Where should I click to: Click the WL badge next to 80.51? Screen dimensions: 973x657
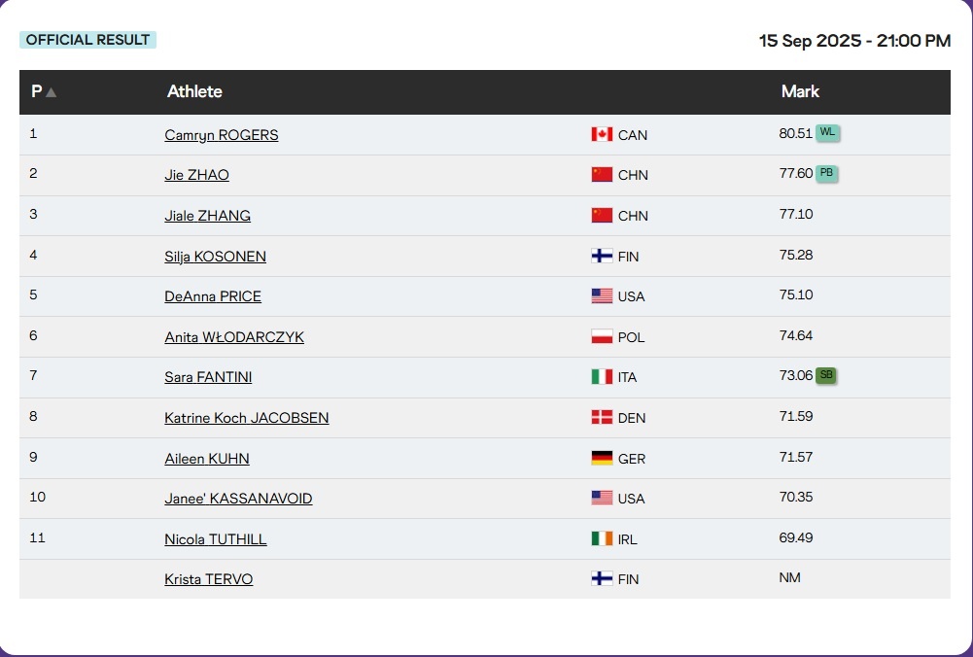pyautogui.click(x=827, y=132)
